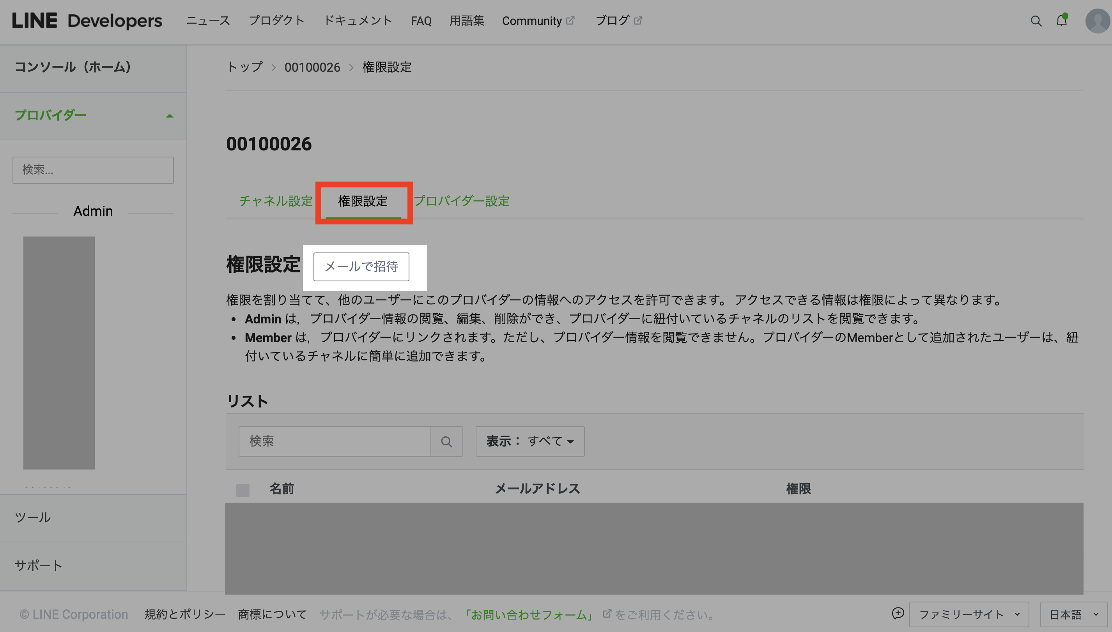Click トップ in the breadcrumb
The image size is (1112, 632).
244,67
